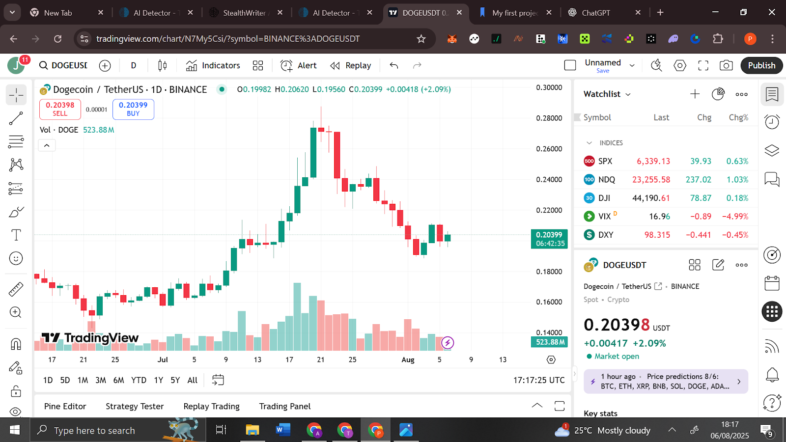Image resolution: width=786 pixels, height=442 pixels.
Task: Activate the zoom in tool
Action: coord(16,312)
